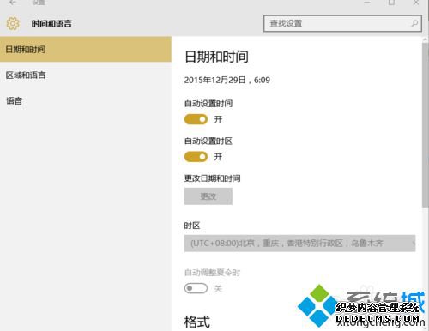
Task: Click the arrow on the time zone combo box
Action: (413, 244)
